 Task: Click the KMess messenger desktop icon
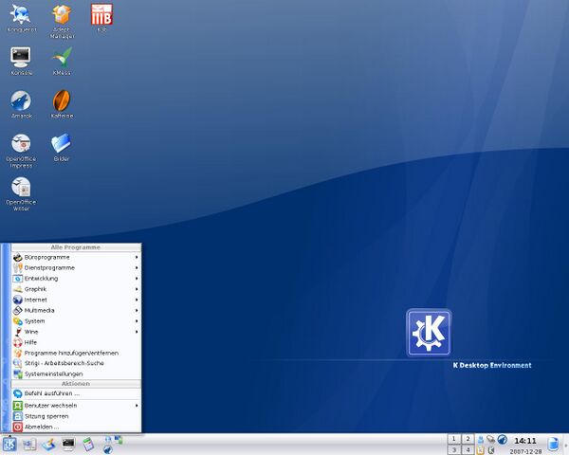pyautogui.click(x=62, y=58)
